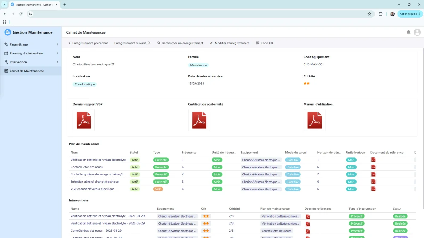Reload the page with the refresh icon
Image resolution: width=424 pixels, height=238 pixels.
pos(21,14)
